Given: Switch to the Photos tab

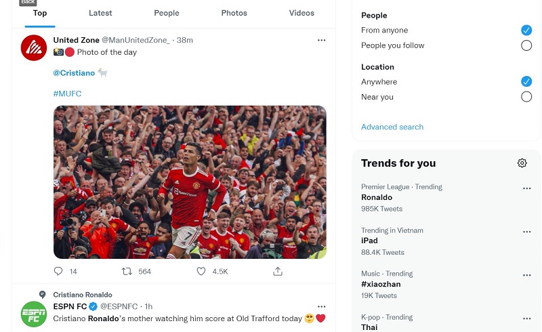Looking at the screenshot, I should [234, 13].
